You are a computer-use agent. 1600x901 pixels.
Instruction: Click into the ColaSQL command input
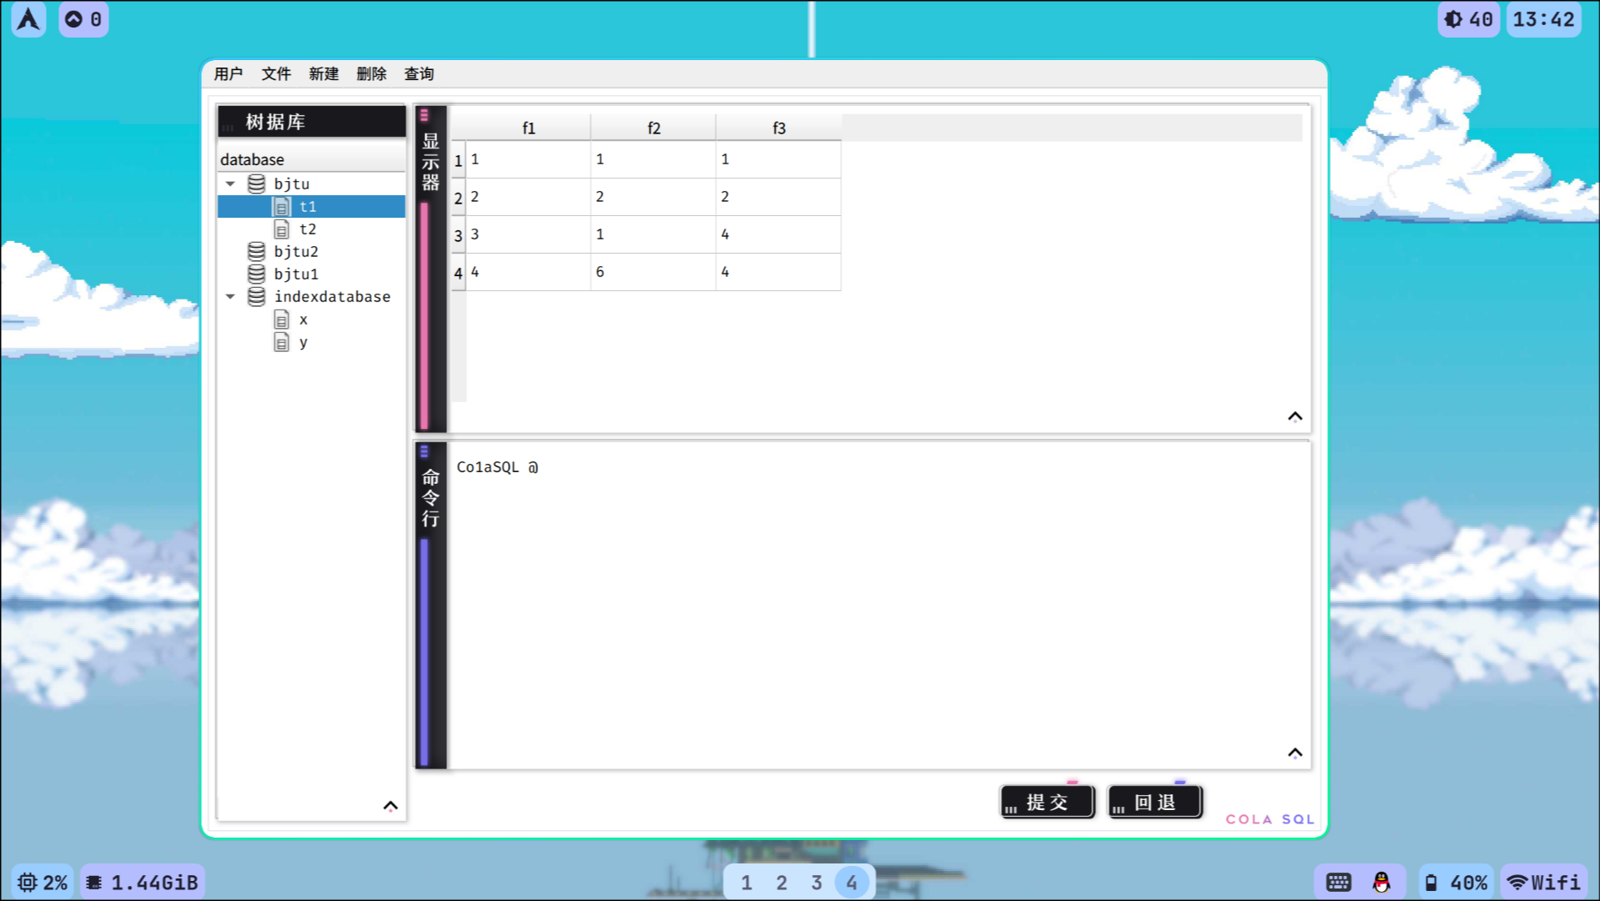(879, 605)
